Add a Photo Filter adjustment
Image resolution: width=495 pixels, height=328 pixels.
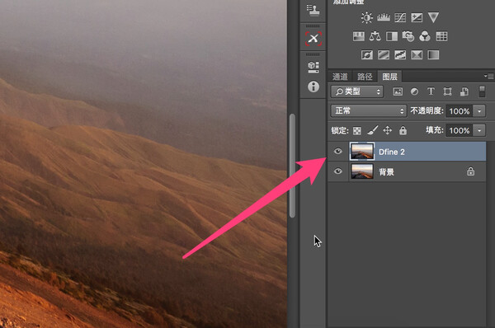pos(408,36)
